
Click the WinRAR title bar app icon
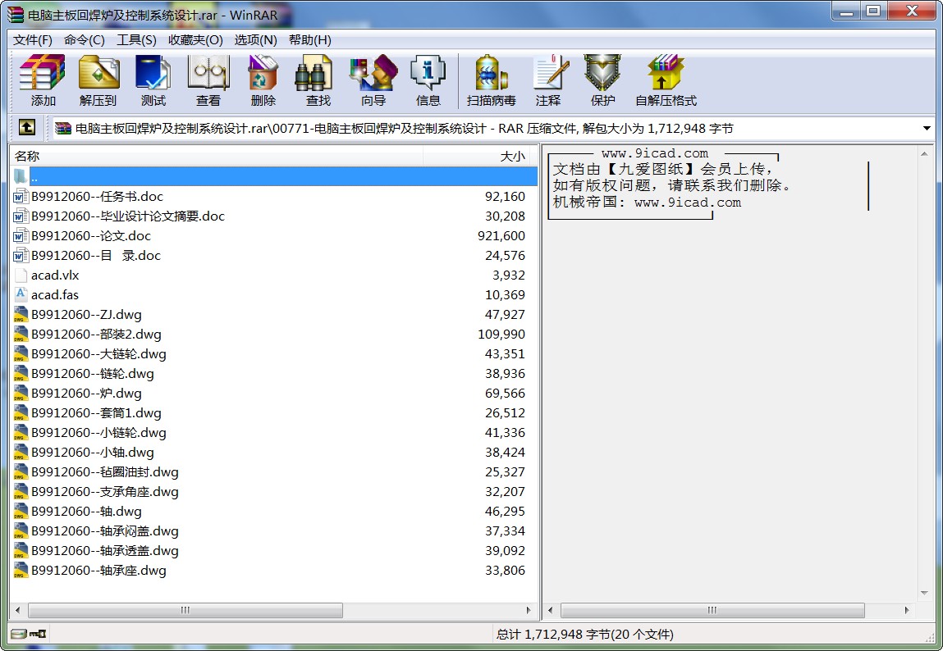[x=16, y=15]
